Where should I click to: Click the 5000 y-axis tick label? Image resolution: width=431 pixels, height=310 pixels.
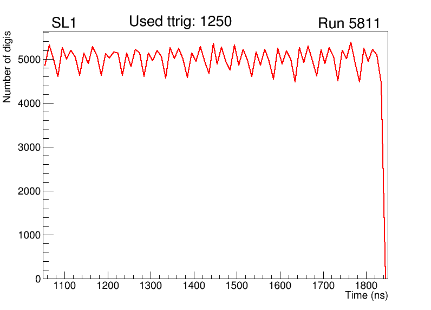click(29, 59)
